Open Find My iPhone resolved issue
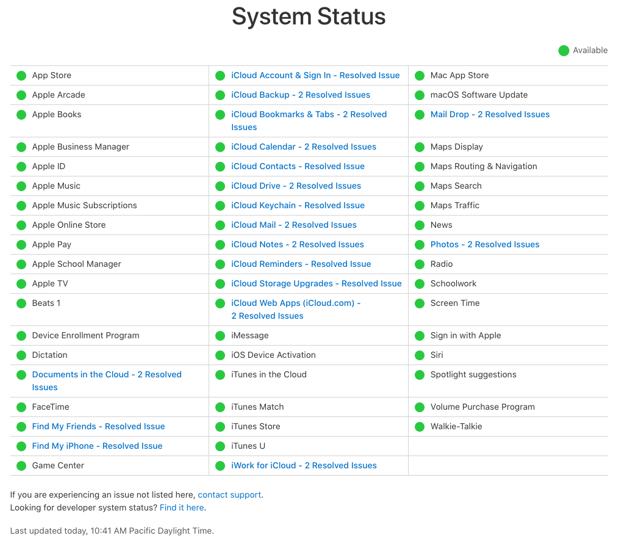 [x=97, y=446]
